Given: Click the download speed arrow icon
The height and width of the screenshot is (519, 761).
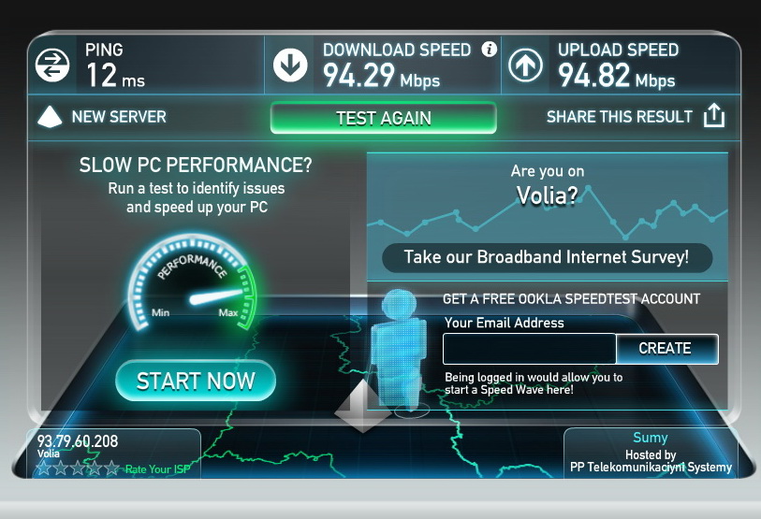Looking at the screenshot, I should point(290,65).
